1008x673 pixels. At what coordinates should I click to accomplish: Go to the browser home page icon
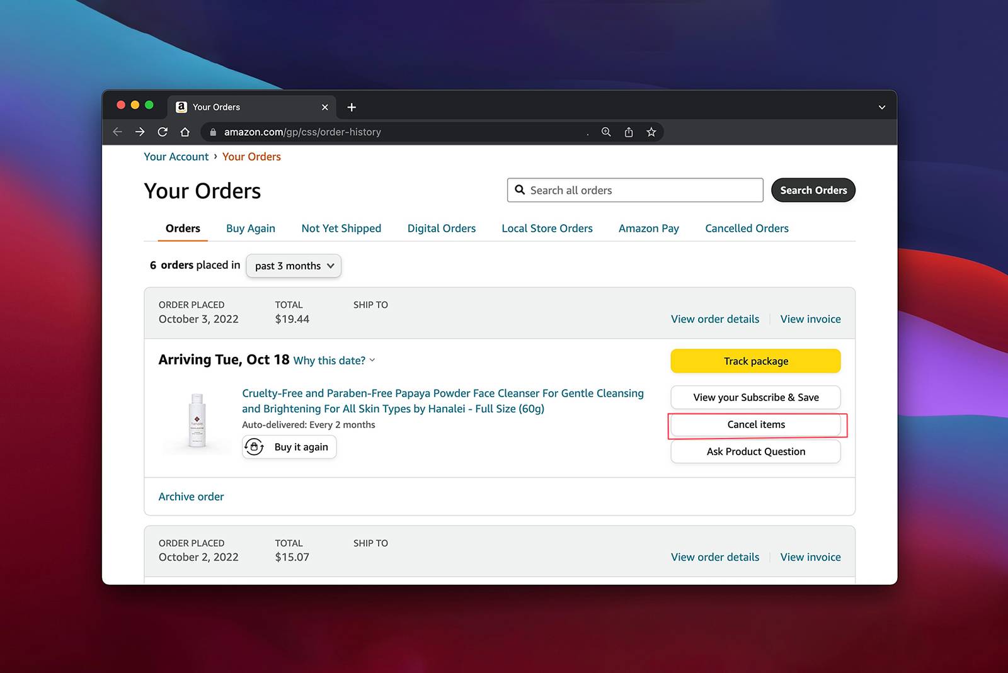(x=185, y=132)
